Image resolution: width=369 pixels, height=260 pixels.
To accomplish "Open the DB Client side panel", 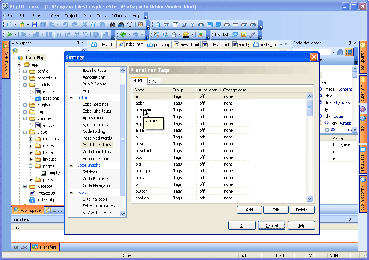I will click(x=363, y=89).
